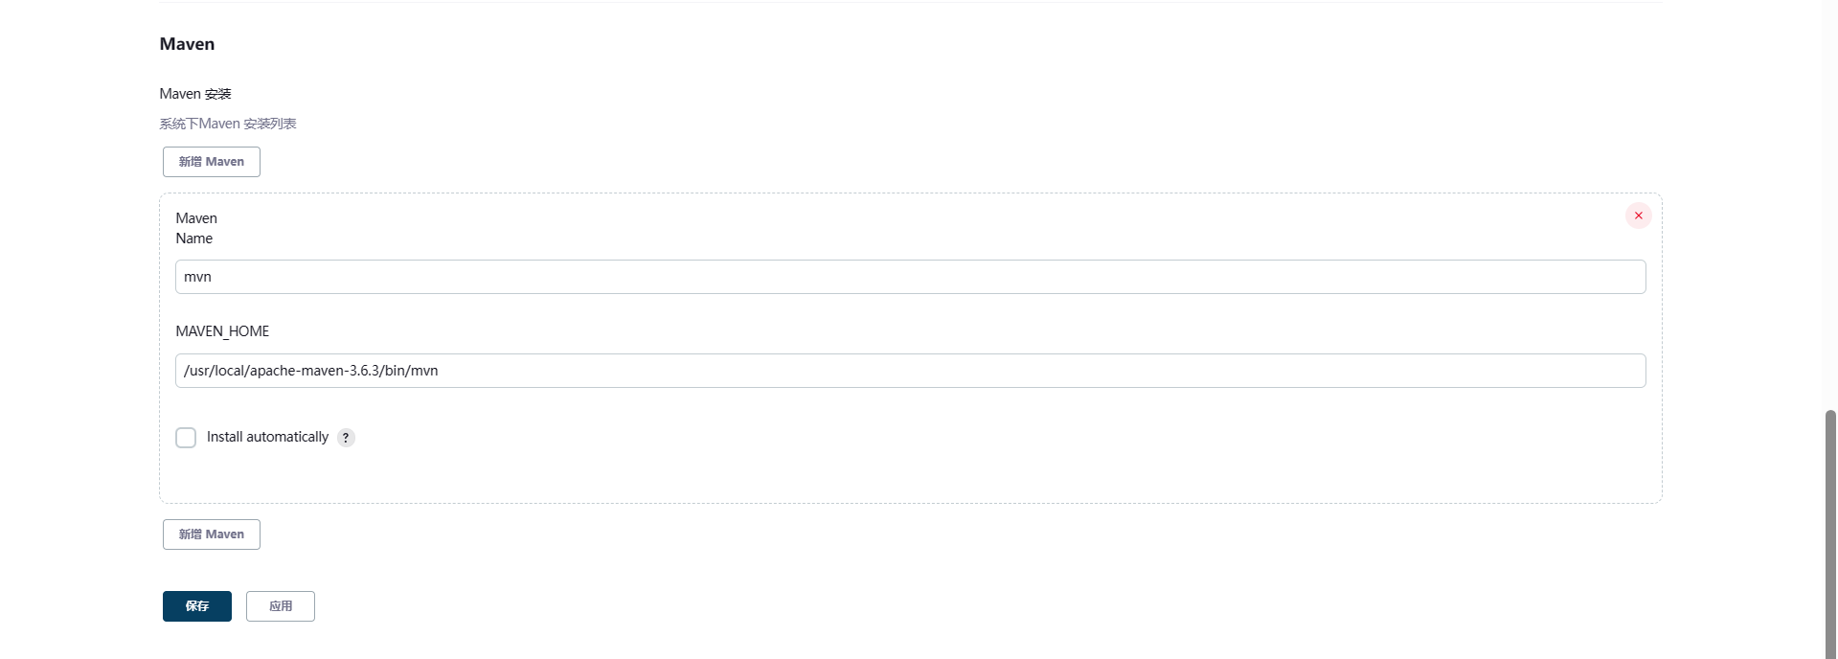This screenshot has height=659, width=1838.
Task: Delete the mvn Maven installation with red X
Action: [1638, 216]
